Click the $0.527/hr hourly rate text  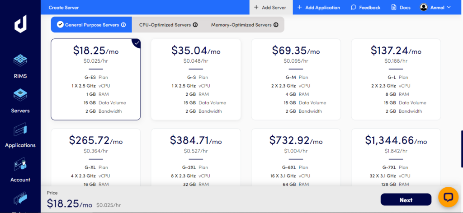[196, 151]
